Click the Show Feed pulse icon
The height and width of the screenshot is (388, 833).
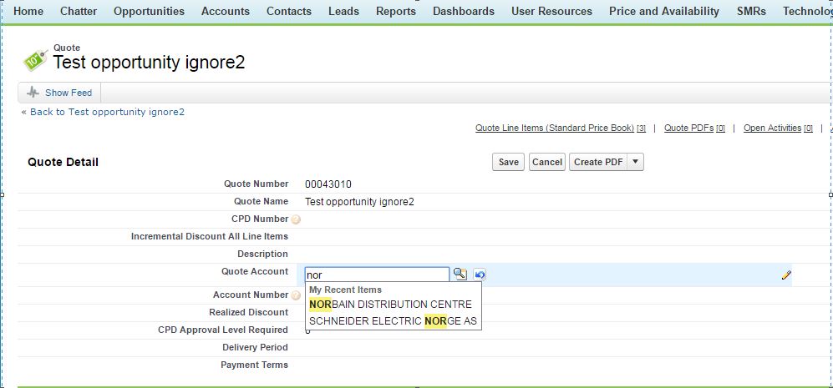tap(33, 93)
